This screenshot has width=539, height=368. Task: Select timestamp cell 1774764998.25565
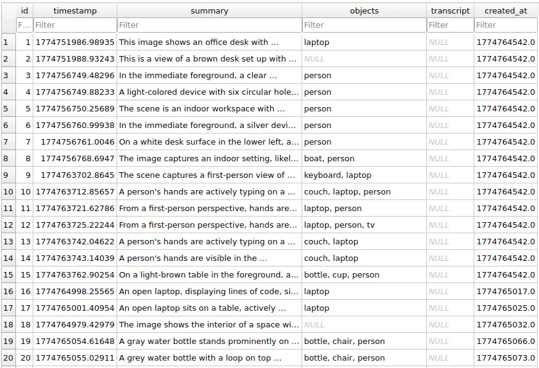point(75,291)
